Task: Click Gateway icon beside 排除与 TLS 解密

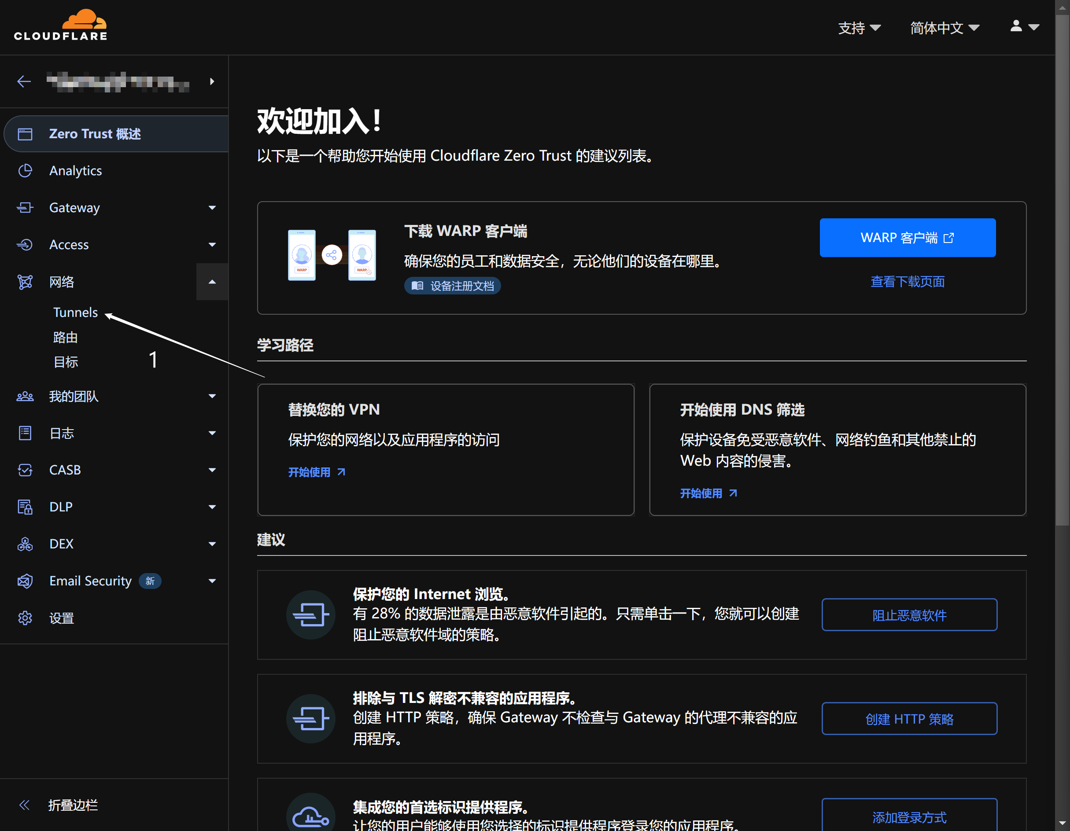Action: 310,718
